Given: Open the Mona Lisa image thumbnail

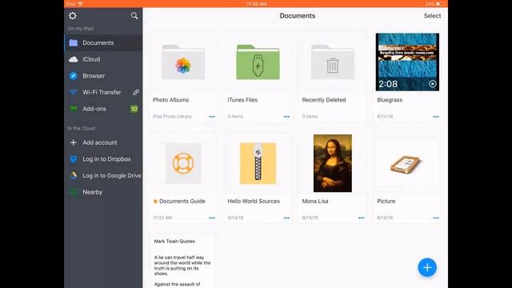Looking at the screenshot, I should click(x=333, y=163).
